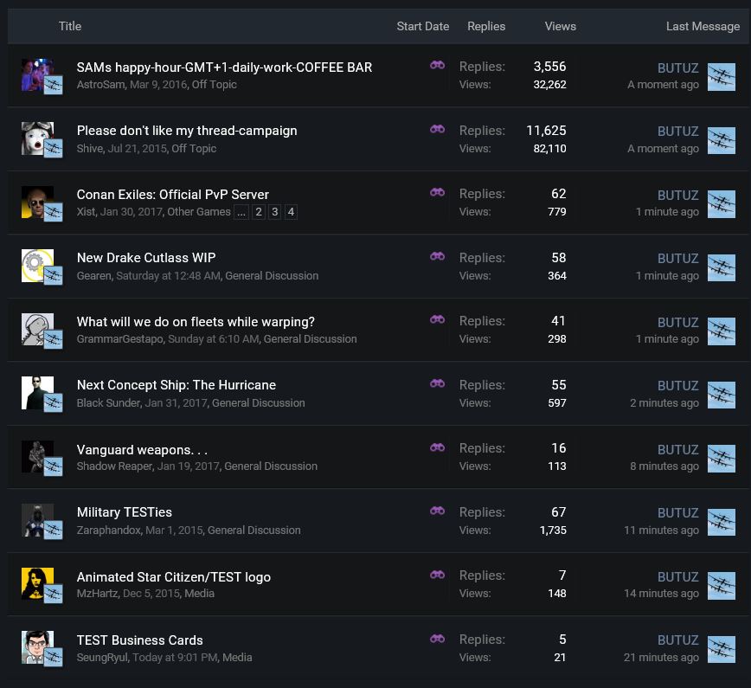Image resolution: width=751 pixels, height=688 pixels.
Task: Jump to page 4 of Conan Exiles thread
Action: point(291,212)
